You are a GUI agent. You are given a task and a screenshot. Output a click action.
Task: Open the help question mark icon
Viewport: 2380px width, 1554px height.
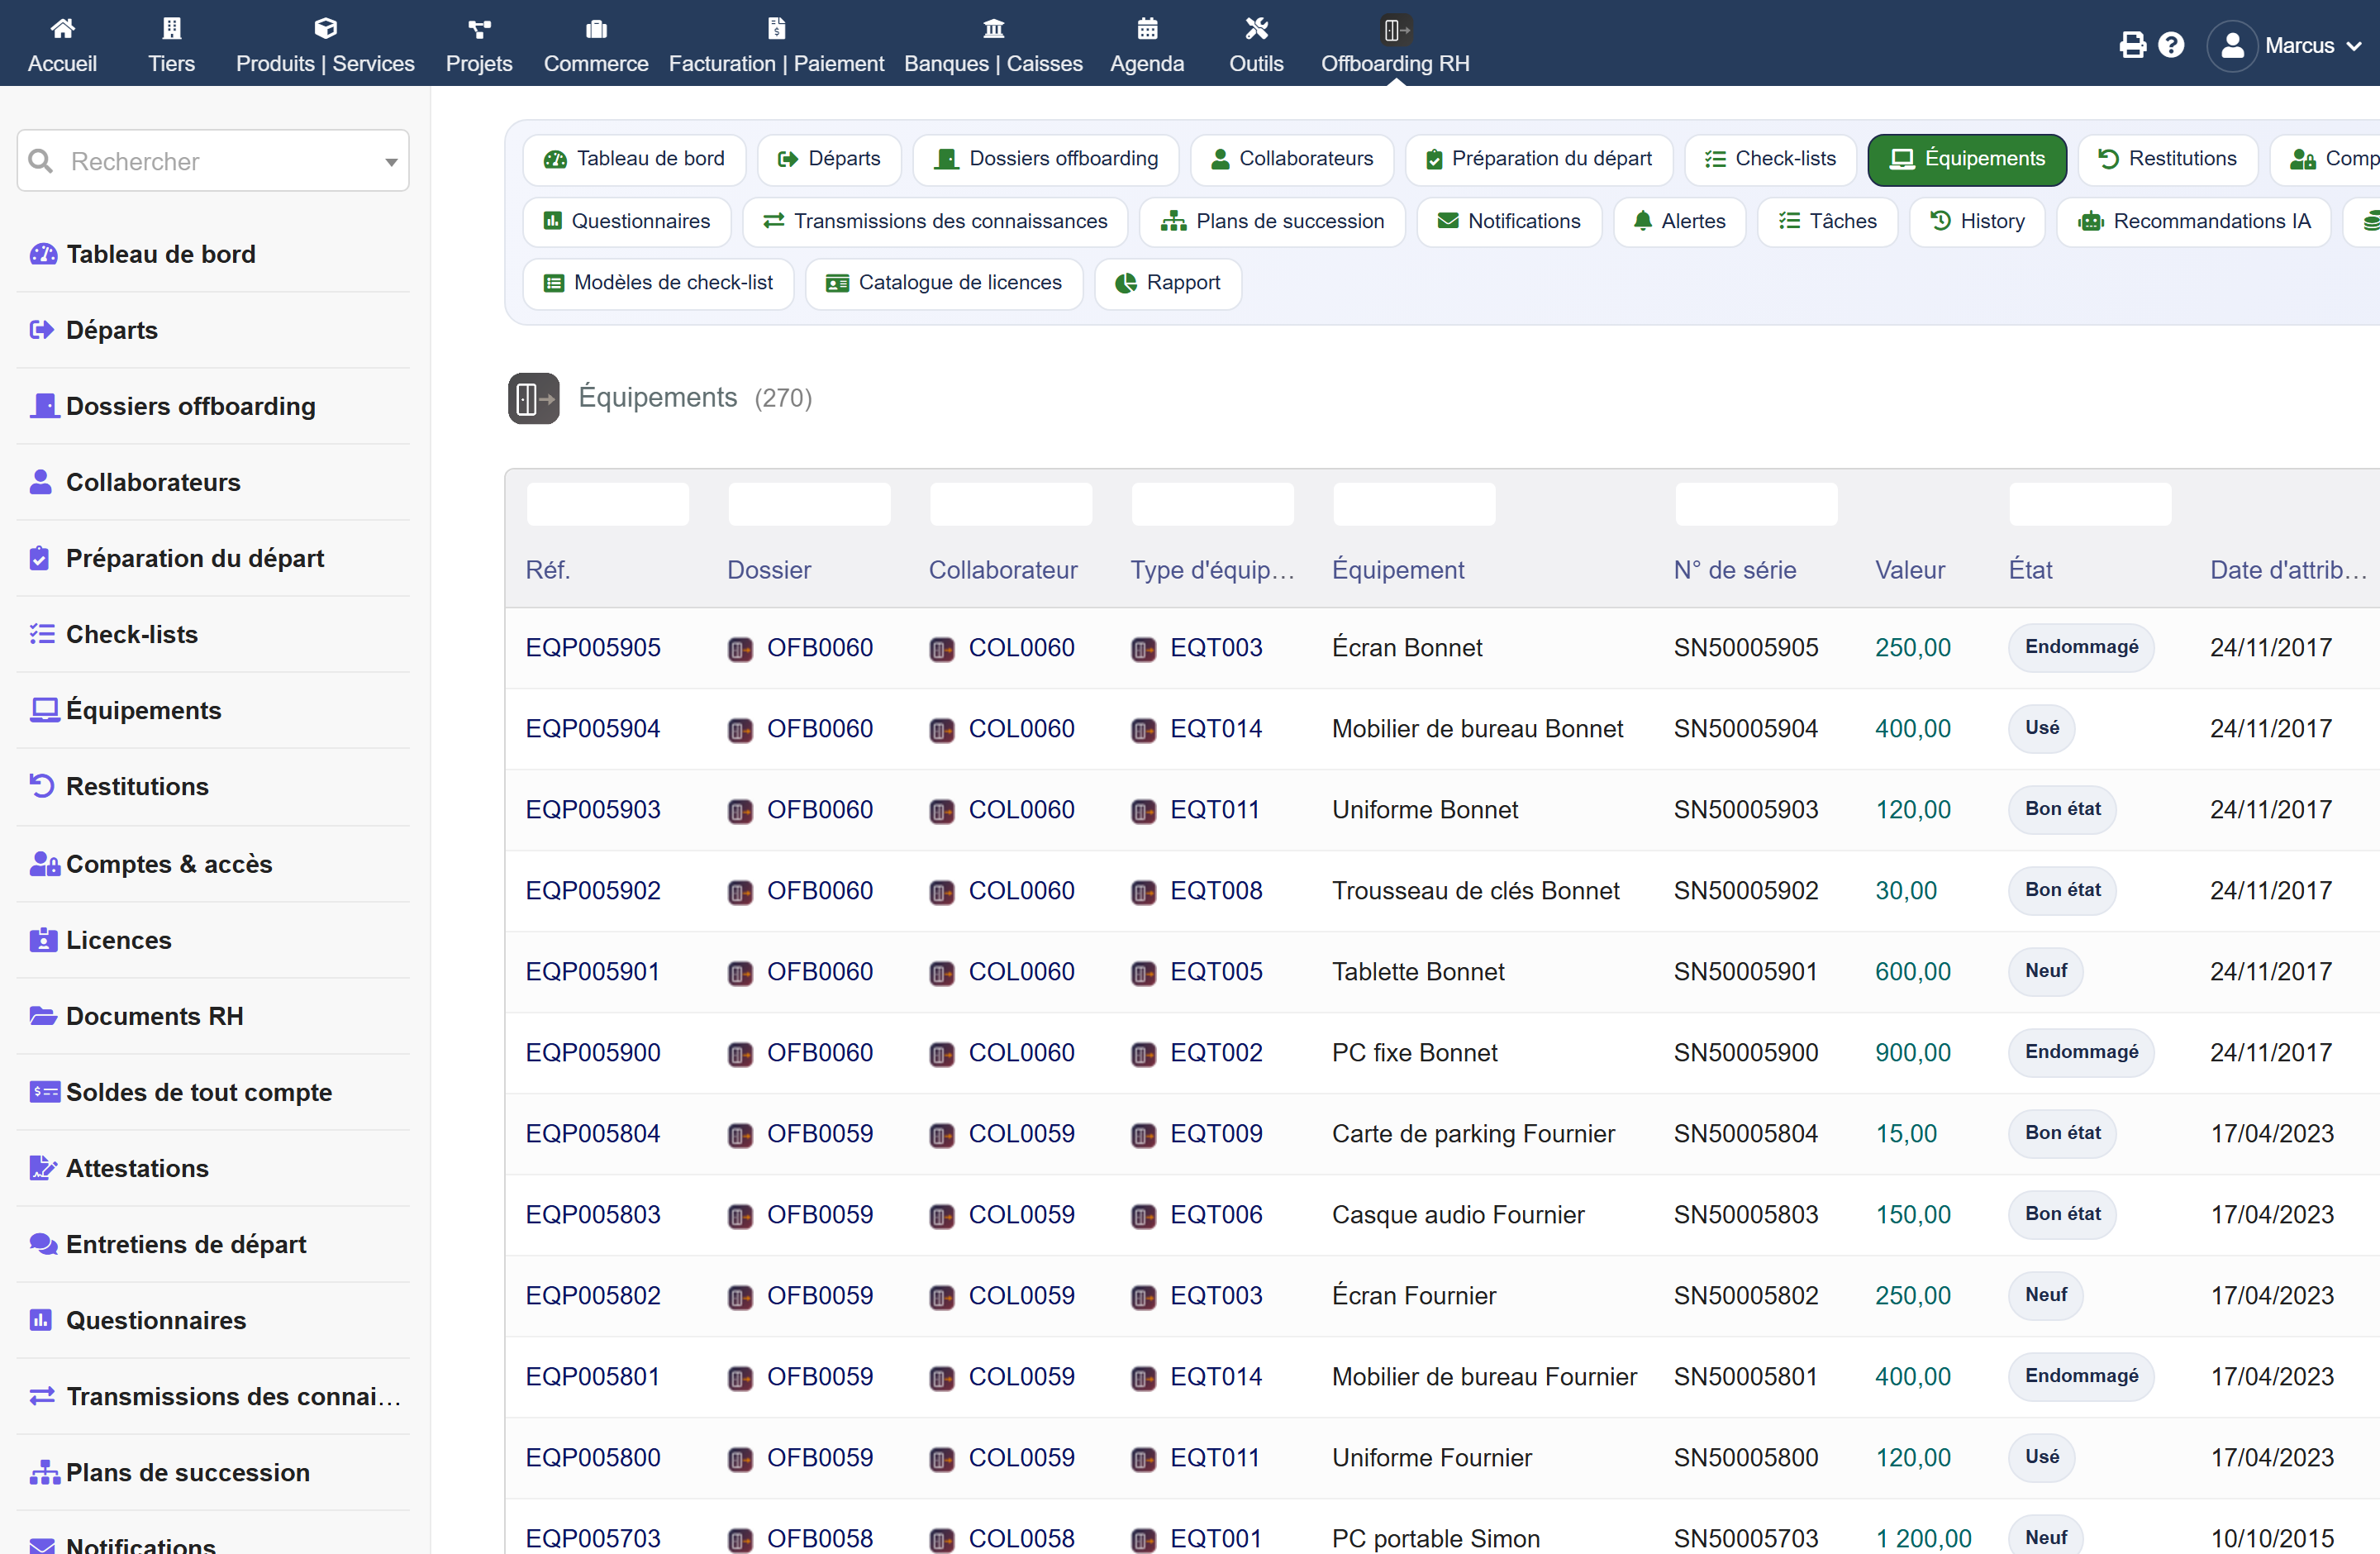point(2171,45)
